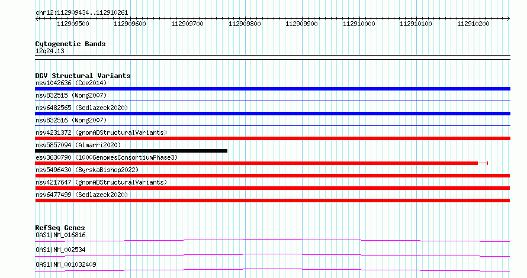Select the 12q24.13 band label
This screenshot has height=278, width=527.
coord(50,51)
